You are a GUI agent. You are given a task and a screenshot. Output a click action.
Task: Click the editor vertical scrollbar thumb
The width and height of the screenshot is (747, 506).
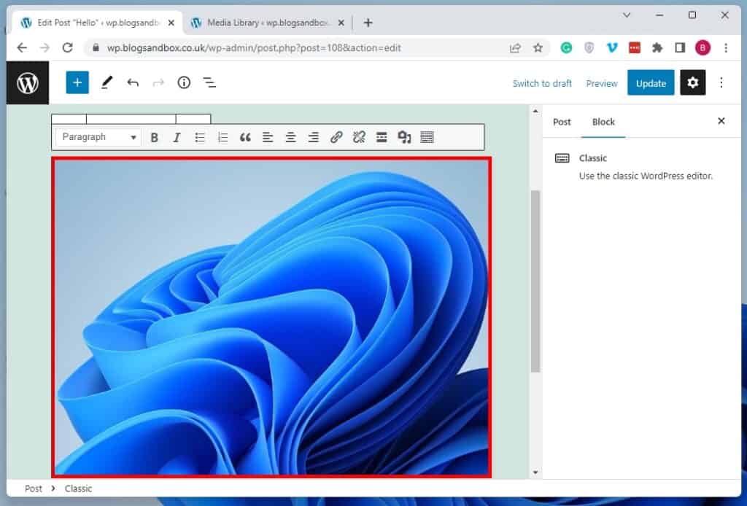click(x=535, y=281)
